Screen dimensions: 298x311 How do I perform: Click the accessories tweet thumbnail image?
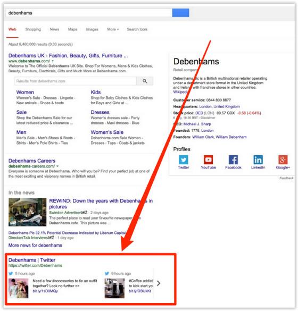(x=19, y=288)
